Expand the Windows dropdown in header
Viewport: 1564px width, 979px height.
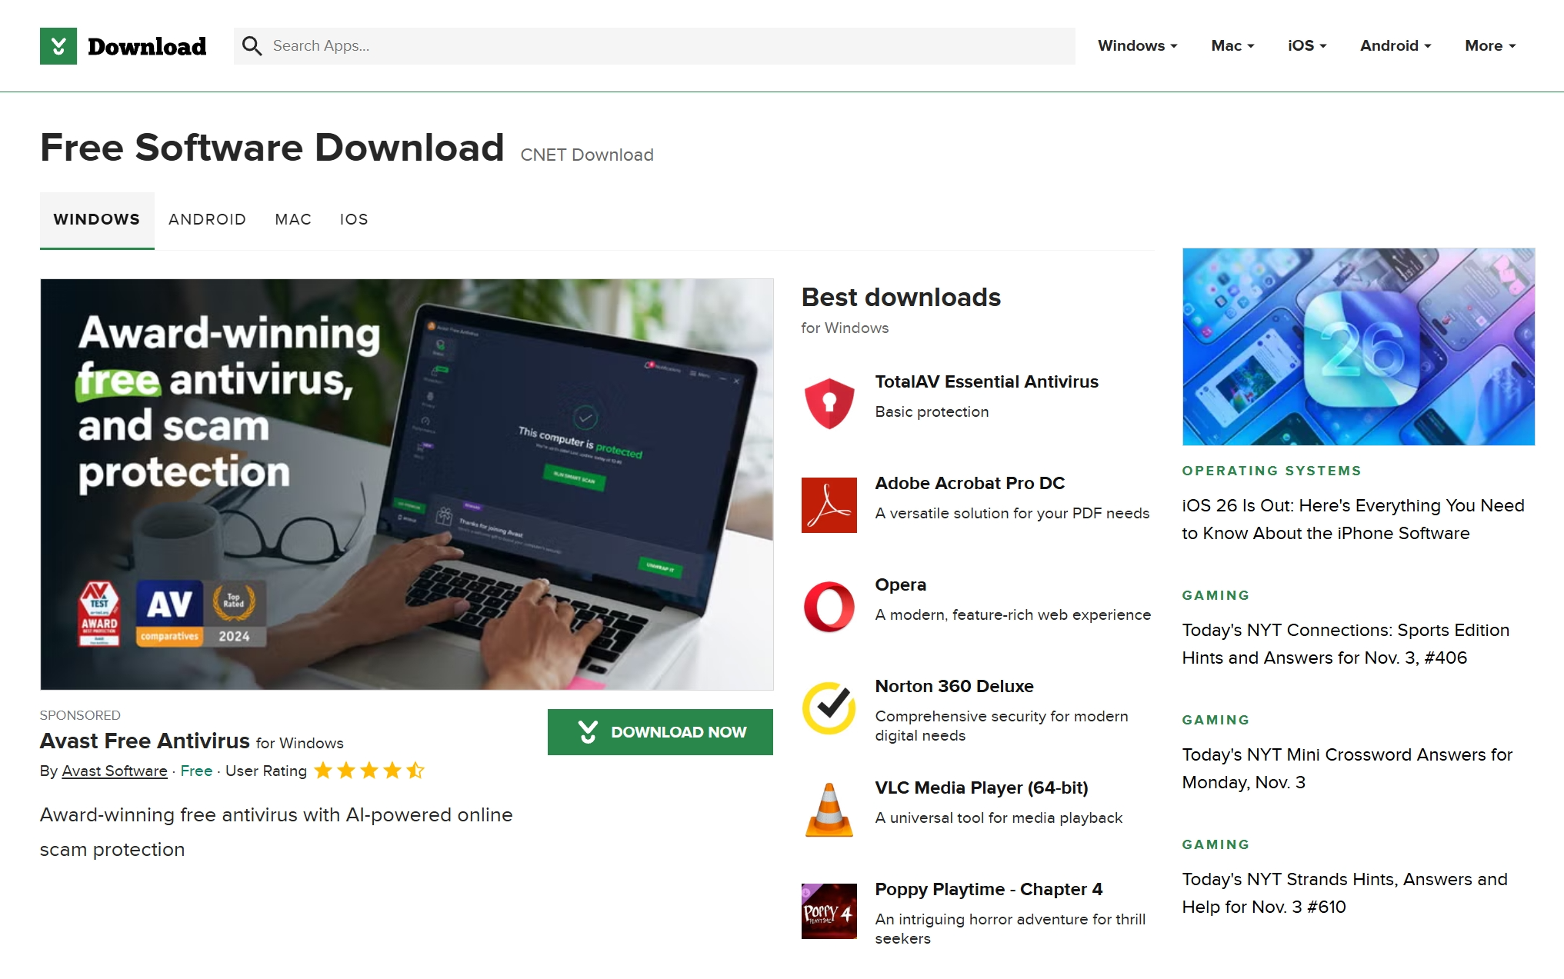click(1137, 45)
